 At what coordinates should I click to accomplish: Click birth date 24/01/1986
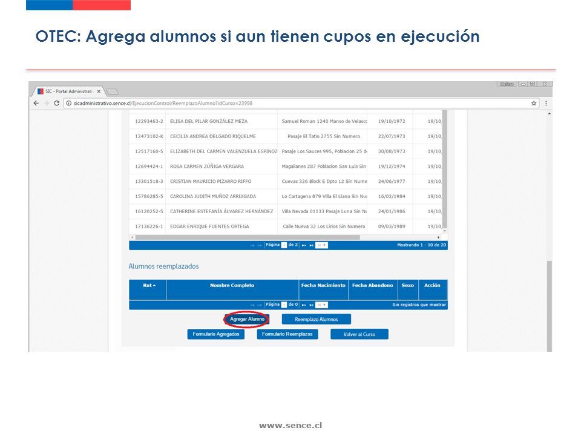392,211
